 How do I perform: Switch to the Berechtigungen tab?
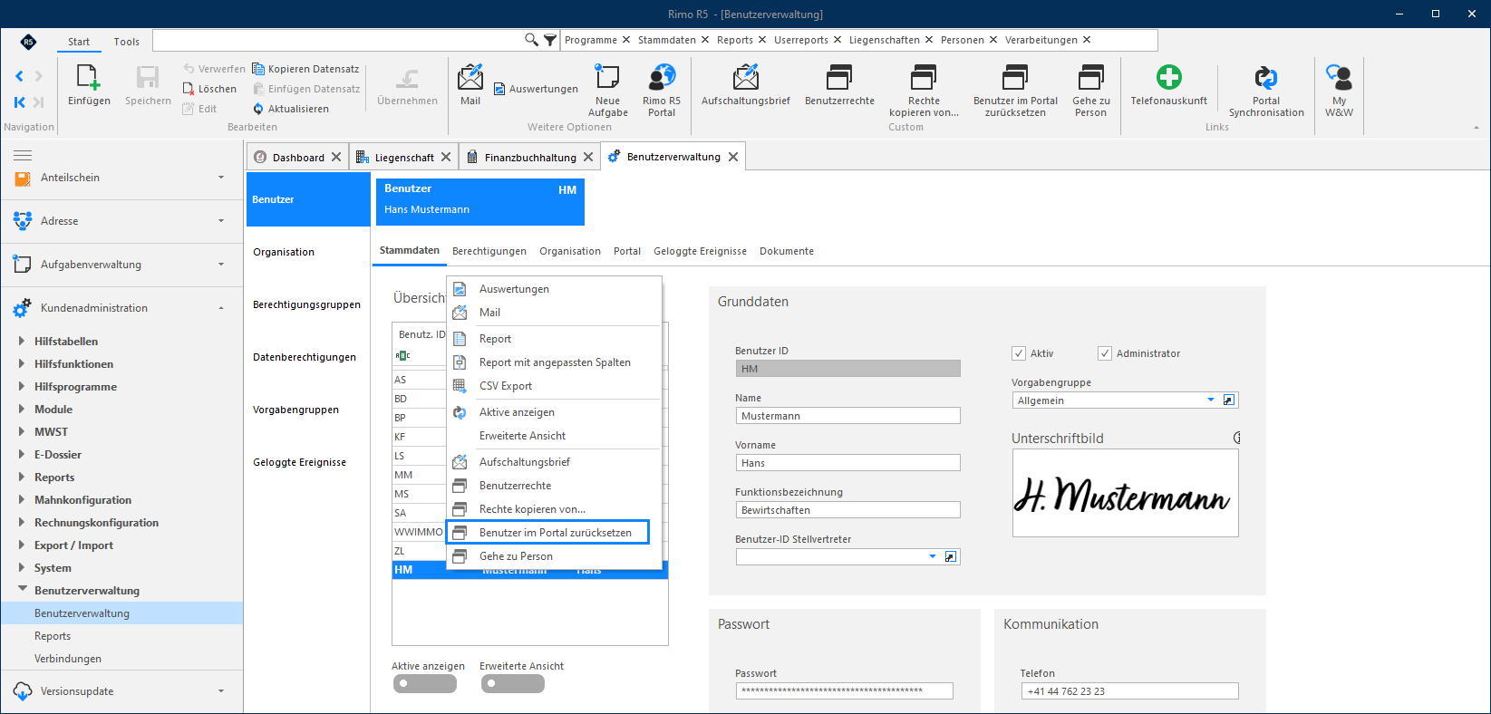(489, 251)
